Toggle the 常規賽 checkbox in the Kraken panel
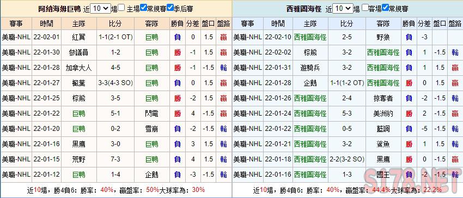This screenshot has height=198, width=463. 385,8
